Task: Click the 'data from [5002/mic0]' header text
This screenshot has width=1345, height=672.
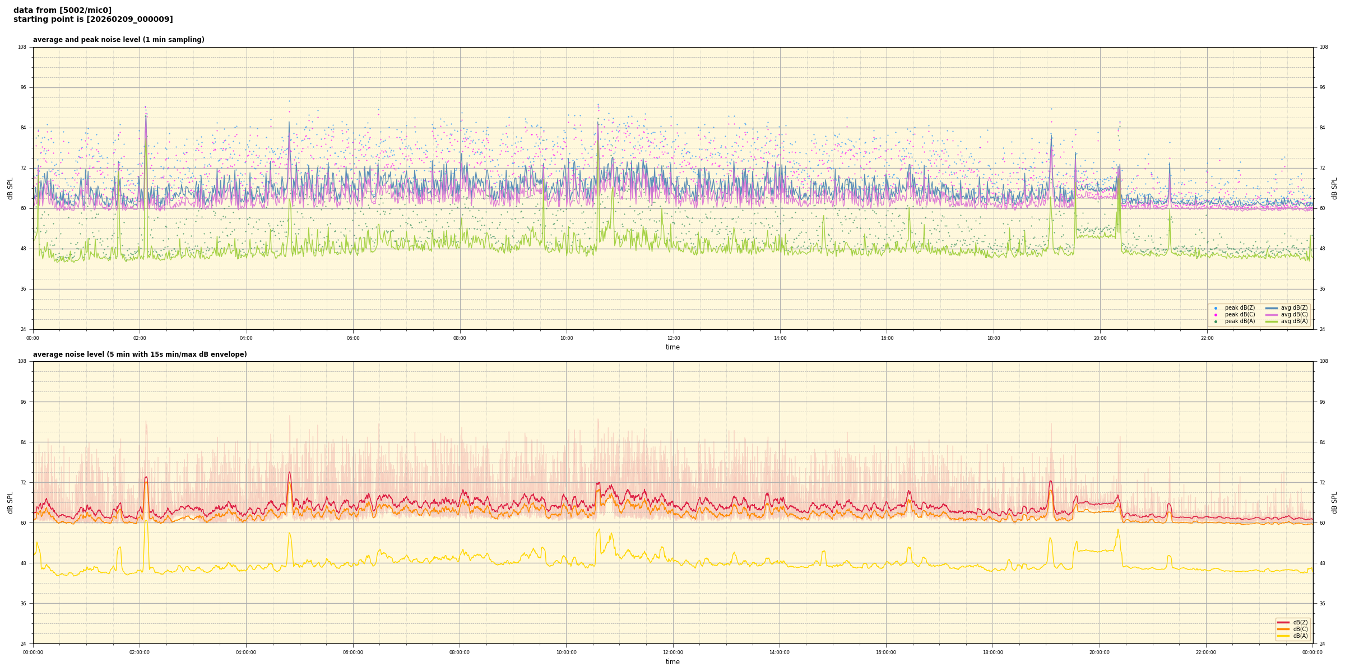Action: pos(62,10)
